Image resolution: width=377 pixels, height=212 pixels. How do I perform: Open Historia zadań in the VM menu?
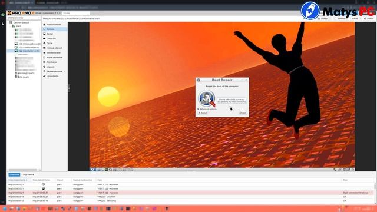54,48
